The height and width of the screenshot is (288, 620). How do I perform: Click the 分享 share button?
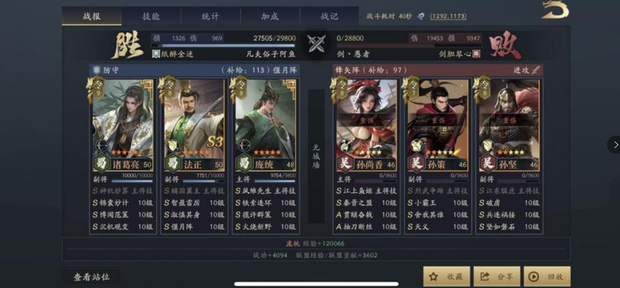click(x=497, y=277)
